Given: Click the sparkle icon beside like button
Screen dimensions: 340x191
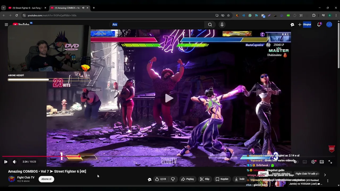Looking at the screenshot, I should pyautogui.click(x=150, y=179).
